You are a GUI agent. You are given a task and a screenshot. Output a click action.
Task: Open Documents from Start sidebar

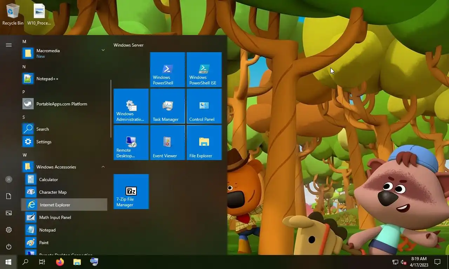pyautogui.click(x=9, y=196)
